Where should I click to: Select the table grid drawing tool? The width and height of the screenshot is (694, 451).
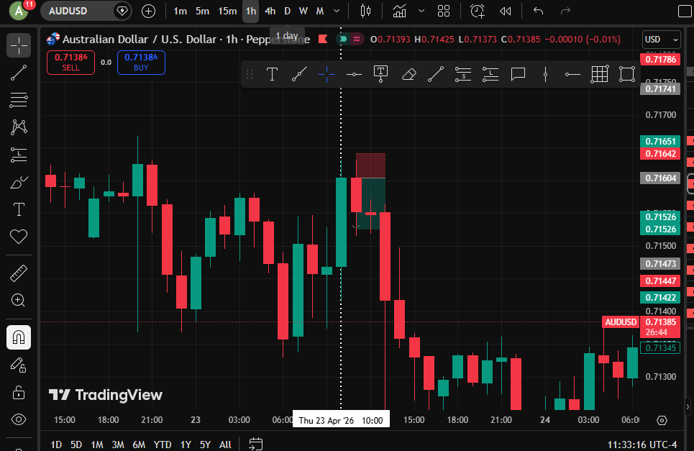click(x=600, y=74)
